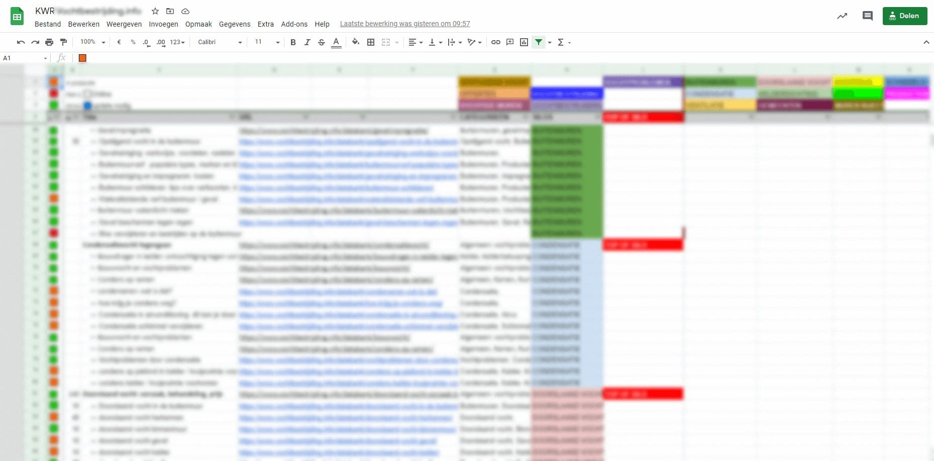
Task: Expand the functions dropdown arrow
Action: [x=569, y=42]
